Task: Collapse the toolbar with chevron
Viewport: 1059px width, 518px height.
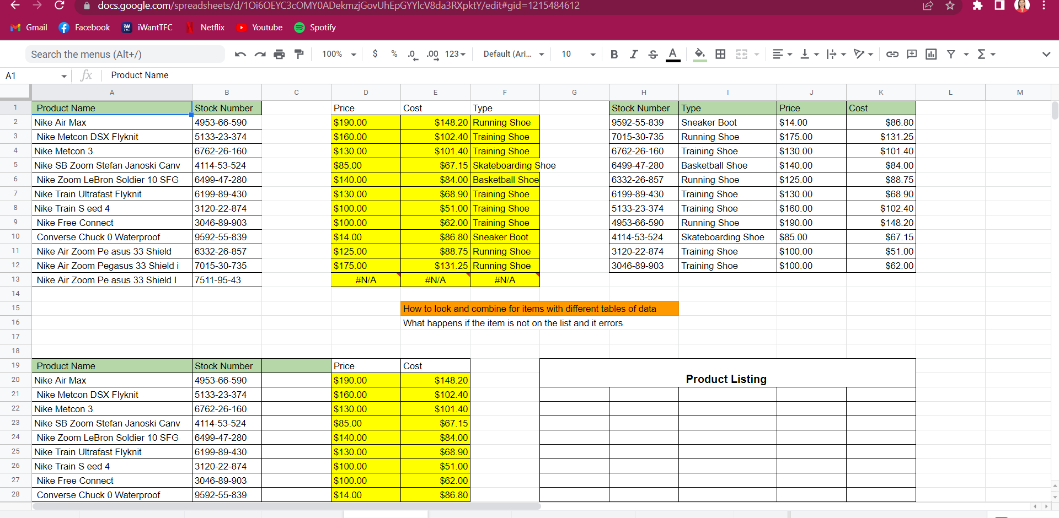Action: pyautogui.click(x=1046, y=54)
